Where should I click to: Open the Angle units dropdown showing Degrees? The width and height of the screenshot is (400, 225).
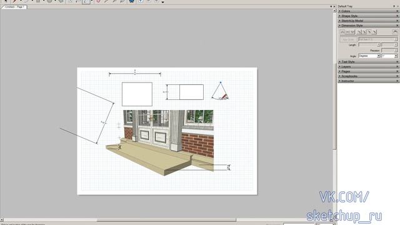coord(369,56)
